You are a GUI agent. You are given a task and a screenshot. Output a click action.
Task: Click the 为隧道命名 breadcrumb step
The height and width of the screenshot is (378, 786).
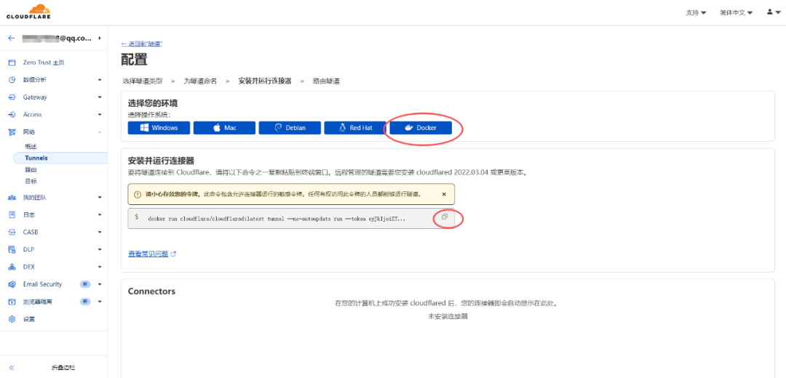click(200, 81)
